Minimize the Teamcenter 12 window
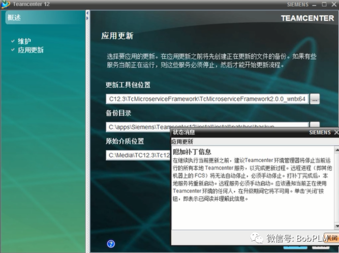The image size is (339, 253). tap(314, 4)
